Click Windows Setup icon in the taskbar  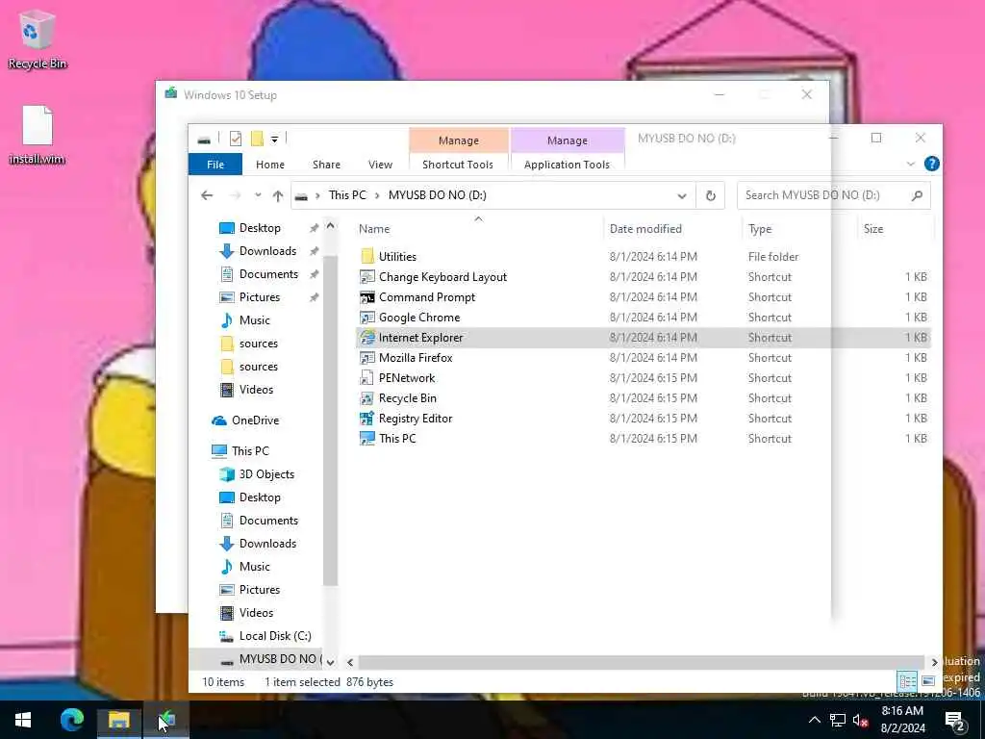166,720
